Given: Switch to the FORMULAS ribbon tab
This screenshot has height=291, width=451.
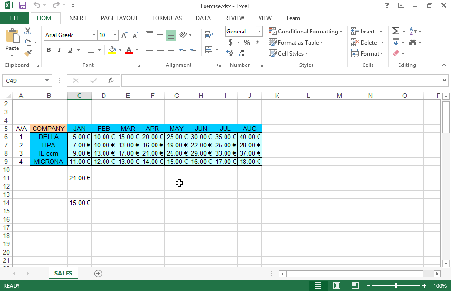Looking at the screenshot, I should click(x=167, y=18).
